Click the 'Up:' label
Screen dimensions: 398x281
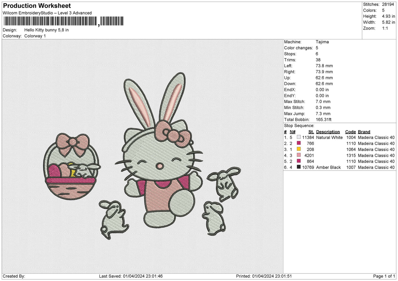coord(288,78)
